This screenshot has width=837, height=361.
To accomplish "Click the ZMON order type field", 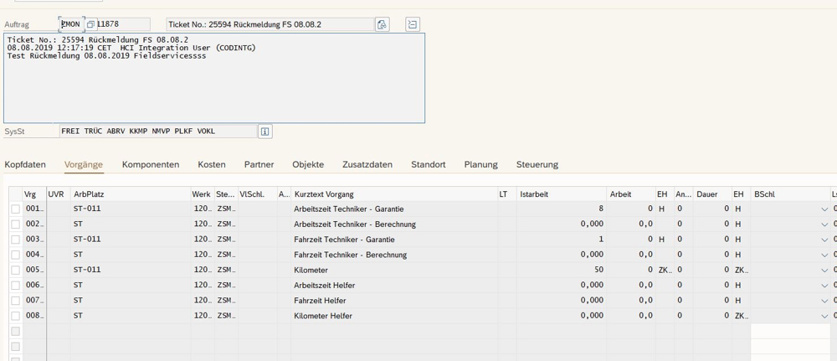I will [x=71, y=24].
